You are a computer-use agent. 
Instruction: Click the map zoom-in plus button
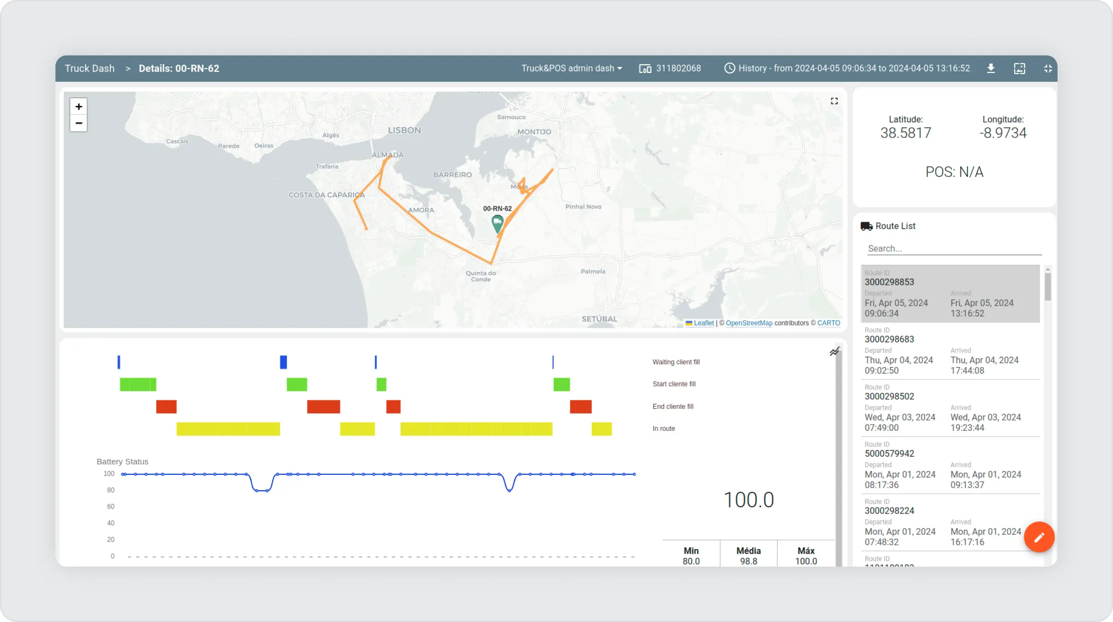point(79,106)
